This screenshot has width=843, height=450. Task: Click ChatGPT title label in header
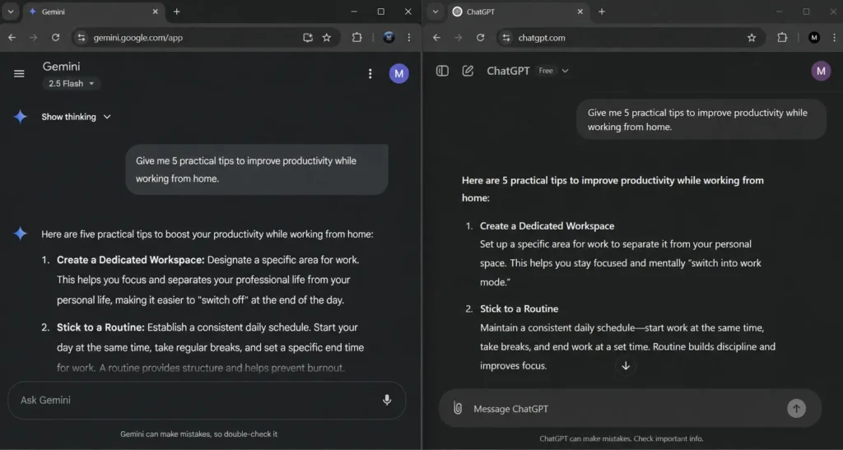point(508,71)
